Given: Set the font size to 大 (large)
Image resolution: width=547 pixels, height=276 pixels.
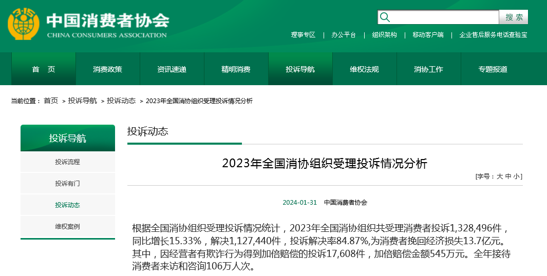Looking at the screenshot, I should (499, 176).
